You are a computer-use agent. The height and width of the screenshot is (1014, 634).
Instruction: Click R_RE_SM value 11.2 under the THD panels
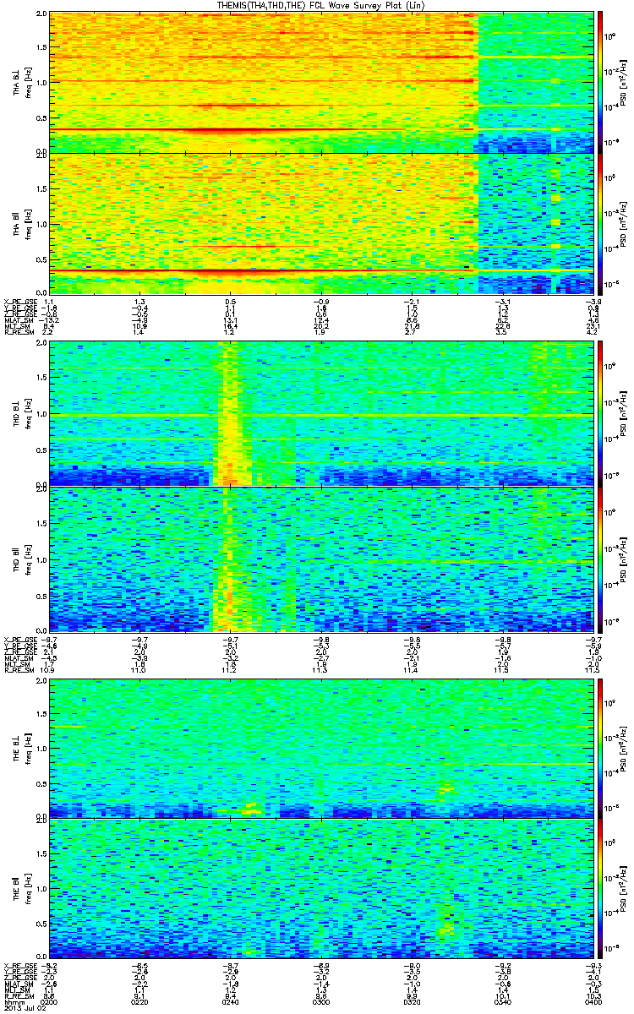tap(230, 669)
